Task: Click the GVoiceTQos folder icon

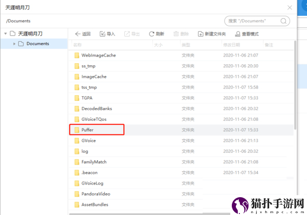Action: click(x=77, y=119)
